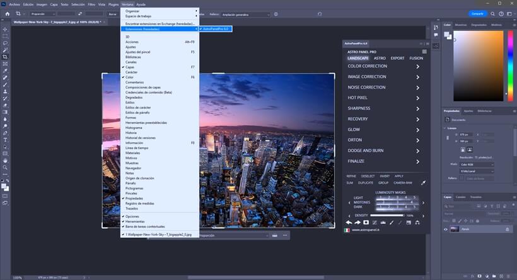Click the DESELECT button in Astro Panel

point(368,176)
